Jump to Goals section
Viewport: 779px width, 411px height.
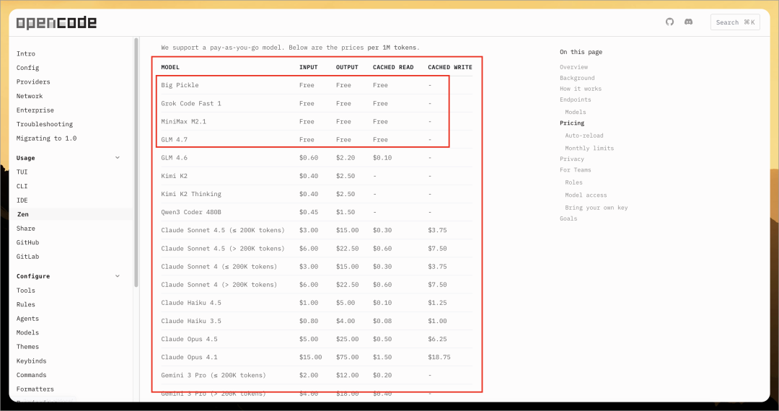pyautogui.click(x=568, y=219)
